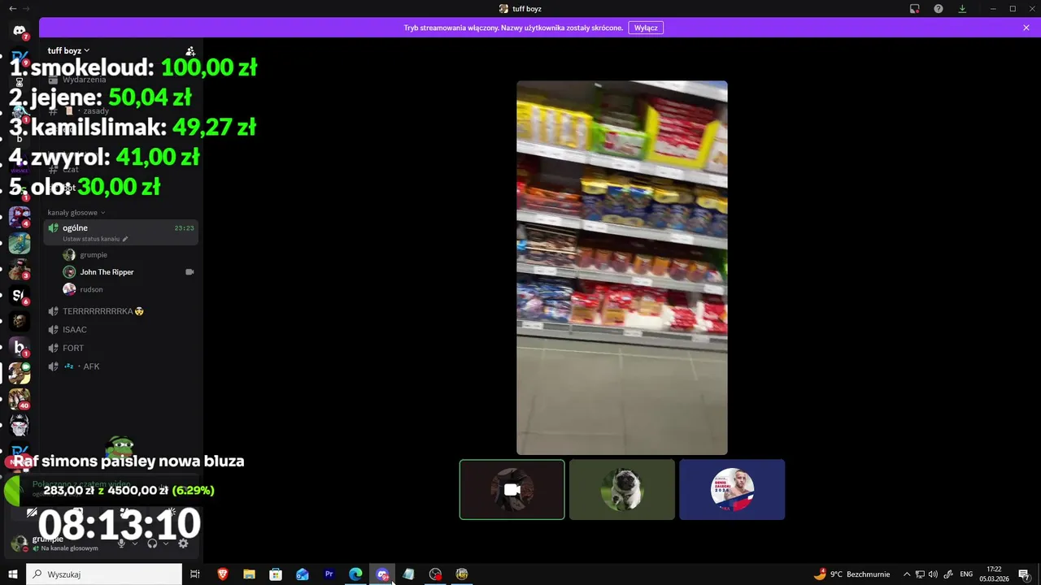Click grumpie avatar in user panel

19,543
